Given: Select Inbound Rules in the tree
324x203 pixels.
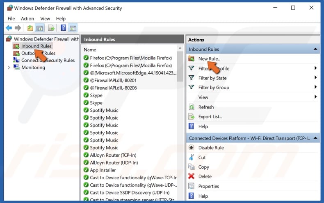Looking at the screenshot, I should click(x=37, y=46).
